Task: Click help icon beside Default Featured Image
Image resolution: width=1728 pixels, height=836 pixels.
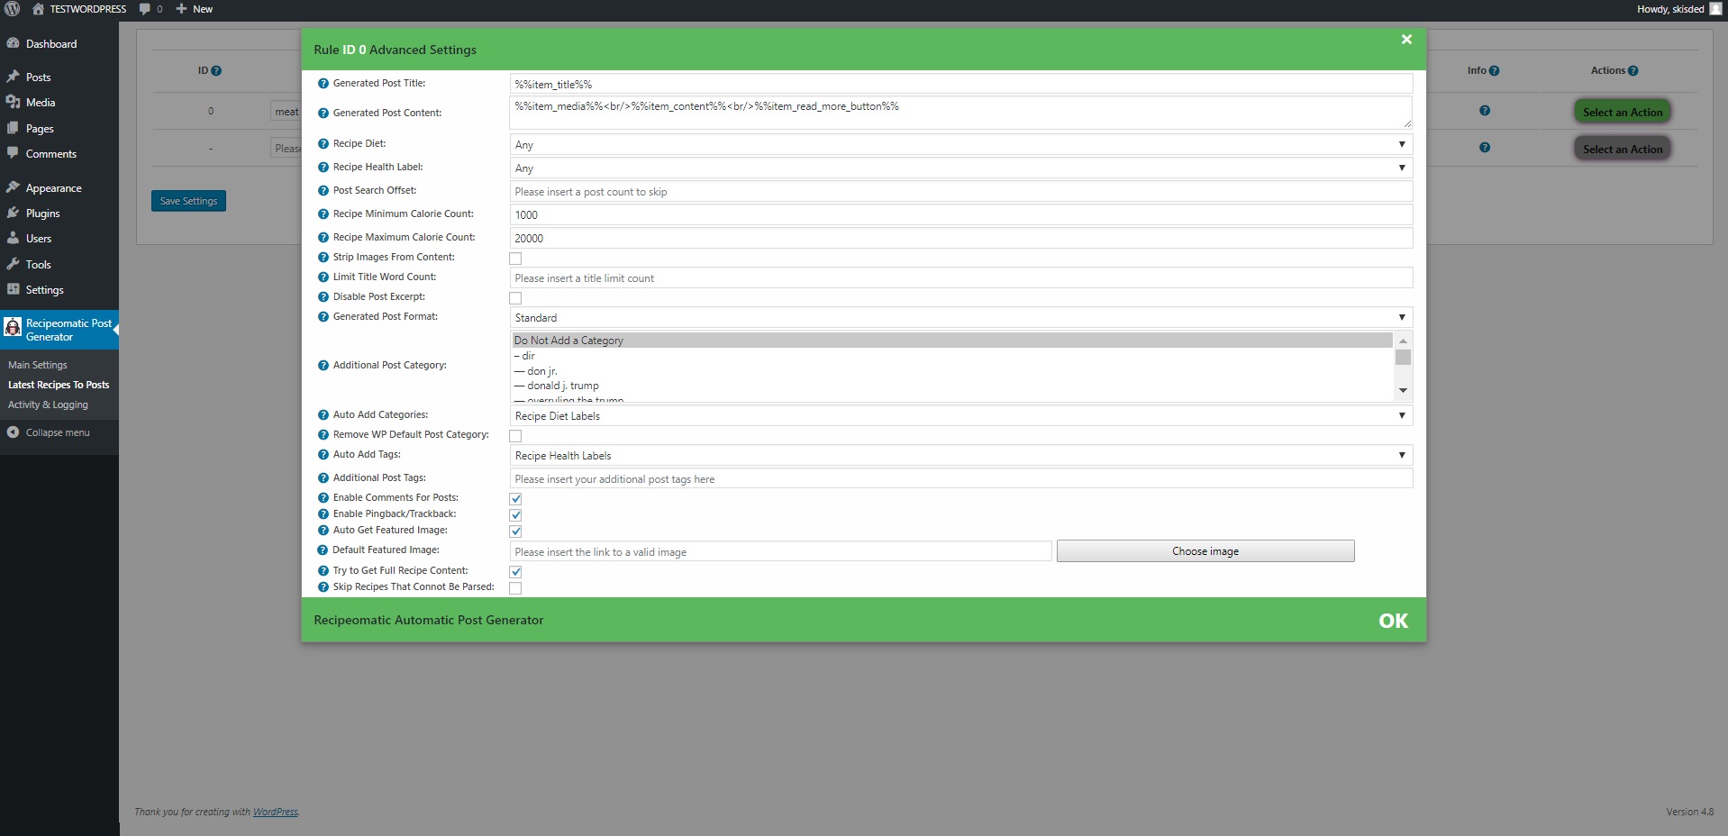Action: tap(323, 550)
